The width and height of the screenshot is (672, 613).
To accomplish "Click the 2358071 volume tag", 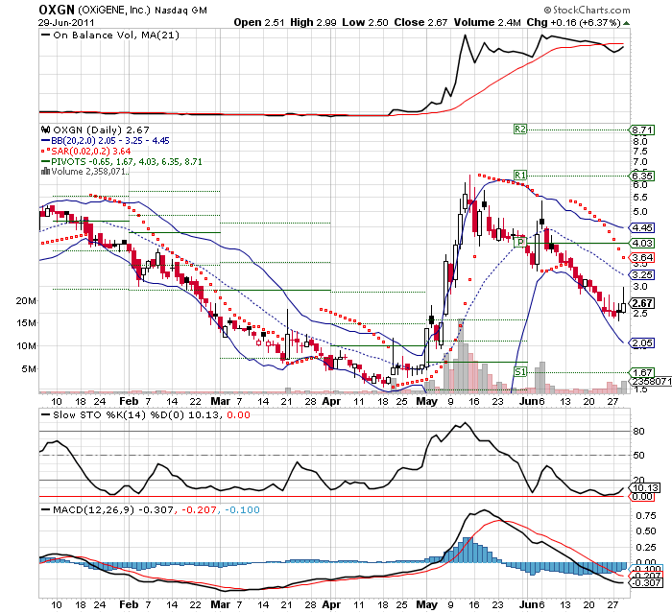I will (651, 381).
